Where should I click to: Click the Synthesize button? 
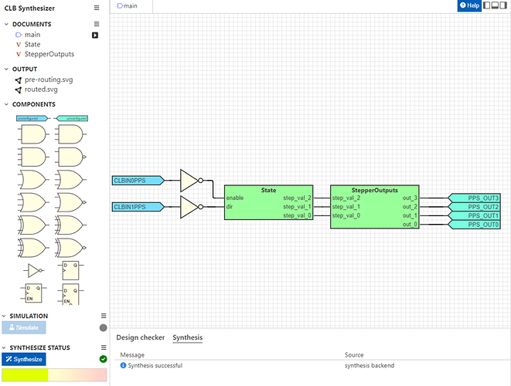click(24, 359)
